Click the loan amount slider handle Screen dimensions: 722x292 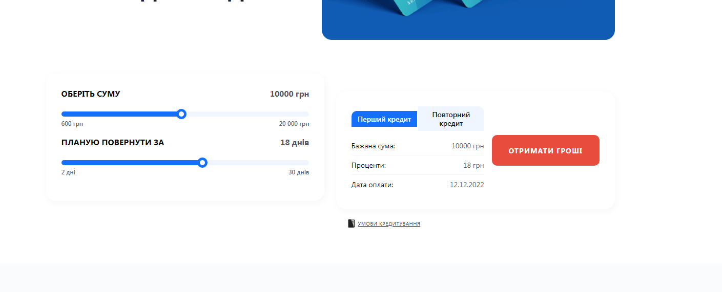pyautogui.click(x=181, y=114)
